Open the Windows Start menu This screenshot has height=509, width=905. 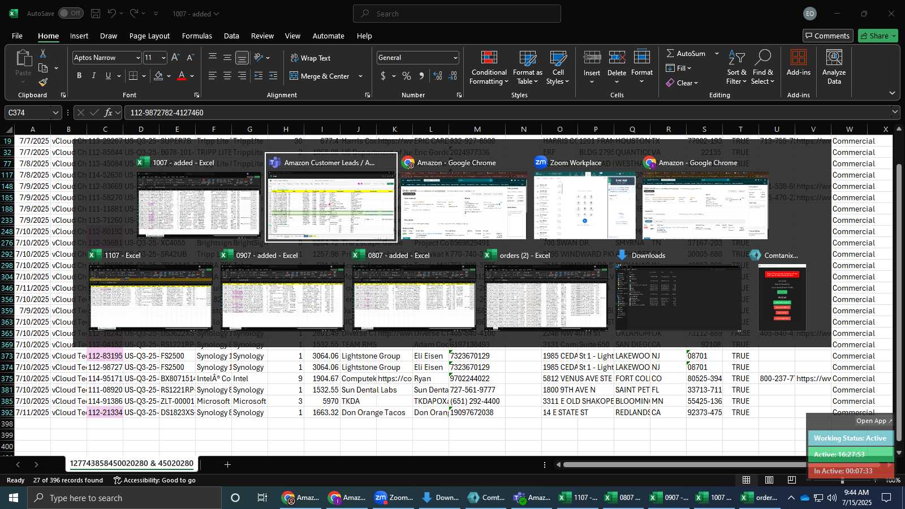coord(13,498)
